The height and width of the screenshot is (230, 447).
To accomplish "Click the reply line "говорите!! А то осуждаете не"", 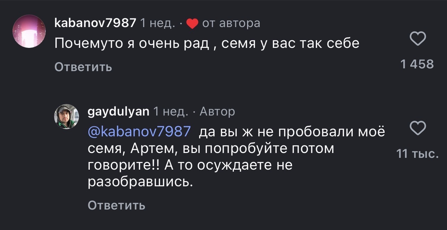I will (x=191, y=165).
